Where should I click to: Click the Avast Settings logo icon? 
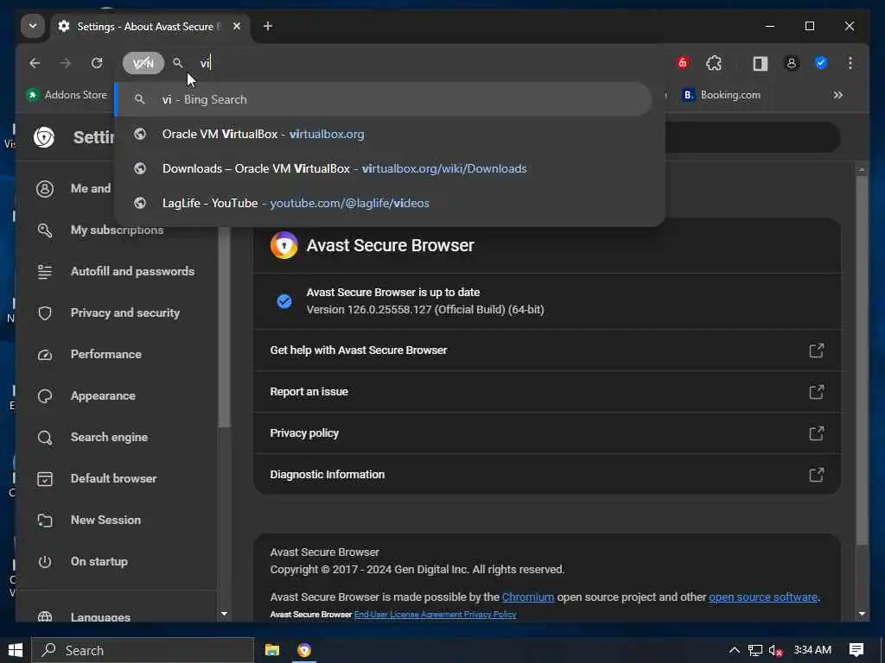click(x=44, y=137)
